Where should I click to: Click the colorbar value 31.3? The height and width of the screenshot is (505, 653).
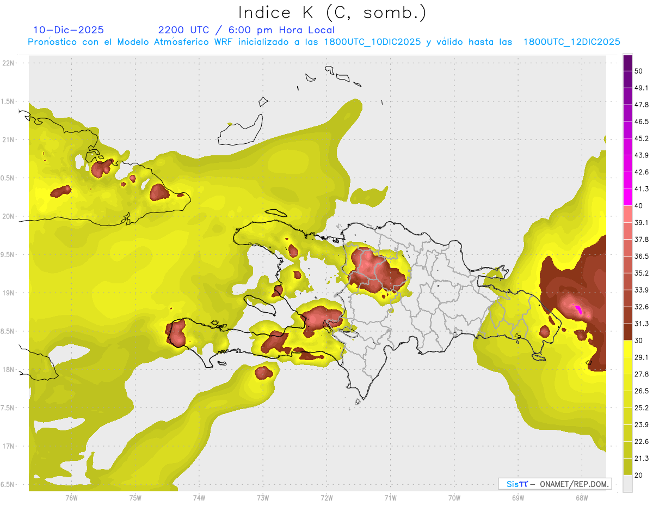click(642, 324)
